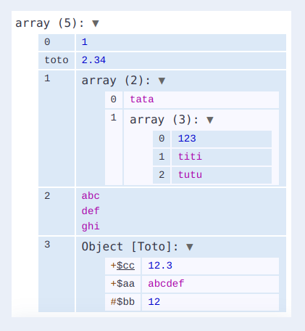Click the #$bb protected property name

tap(122, 302)
